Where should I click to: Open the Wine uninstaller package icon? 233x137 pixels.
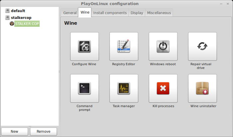pyautogui.click(x=202, y=88)
